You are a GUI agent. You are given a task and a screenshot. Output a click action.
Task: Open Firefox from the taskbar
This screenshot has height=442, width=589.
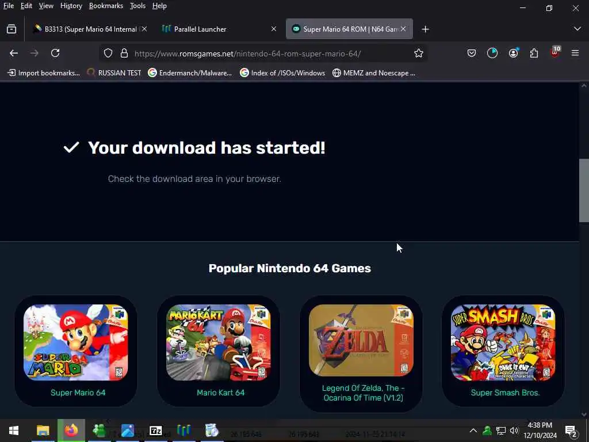[71, 430]
